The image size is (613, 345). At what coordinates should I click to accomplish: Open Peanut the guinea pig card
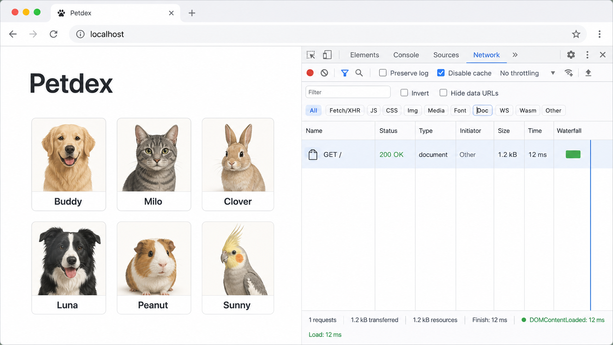[154, 268]
